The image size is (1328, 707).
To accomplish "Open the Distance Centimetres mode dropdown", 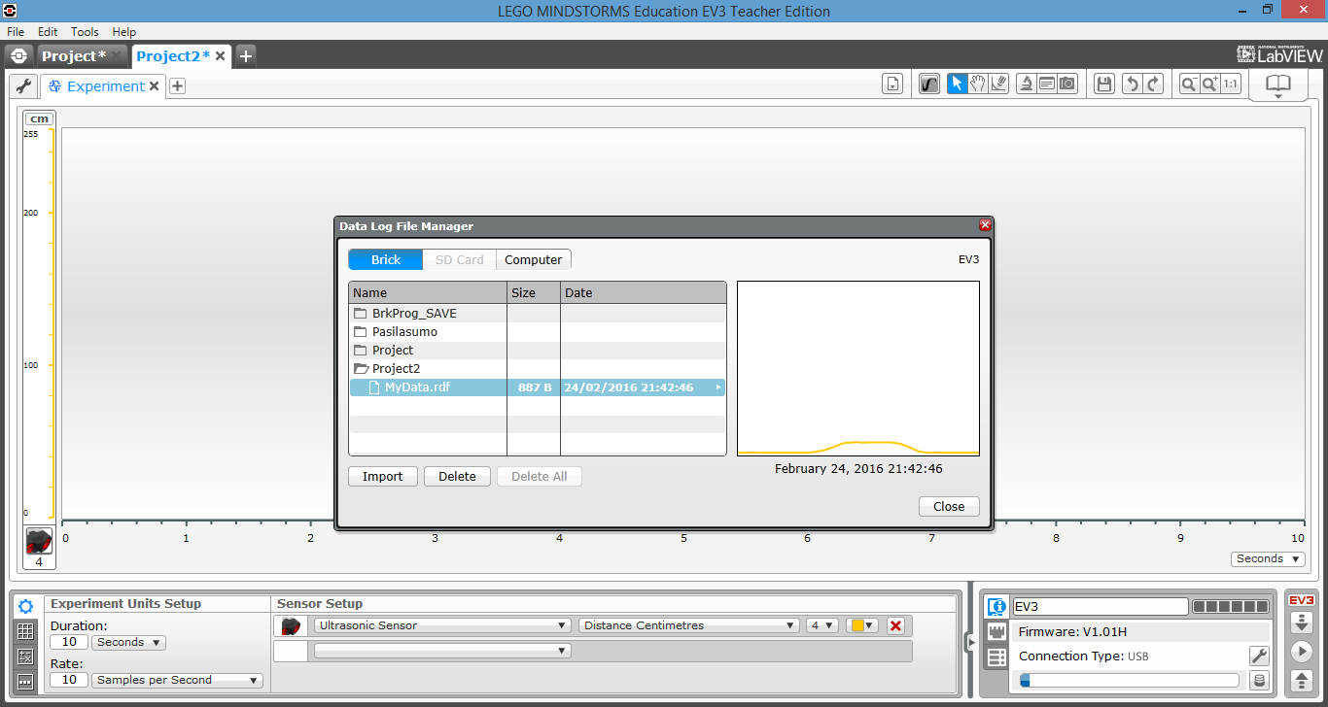I will coord(689,625).
